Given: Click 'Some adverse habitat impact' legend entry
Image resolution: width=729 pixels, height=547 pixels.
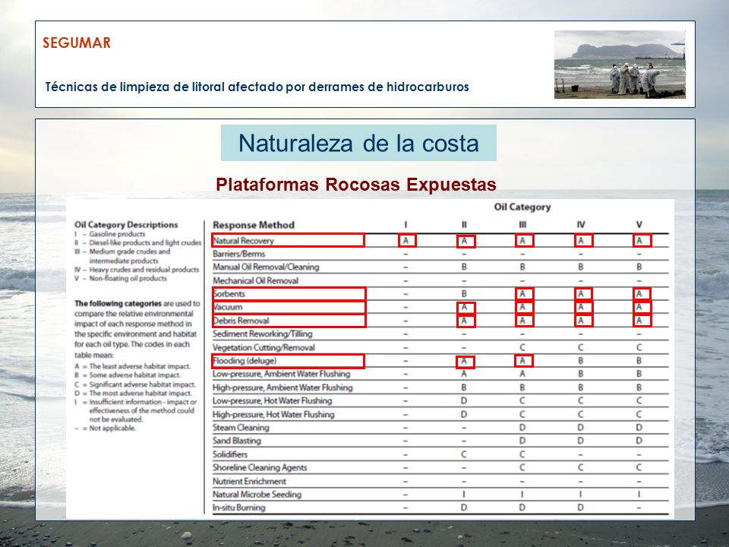Looking at the screenshot, I should point(128,375).
